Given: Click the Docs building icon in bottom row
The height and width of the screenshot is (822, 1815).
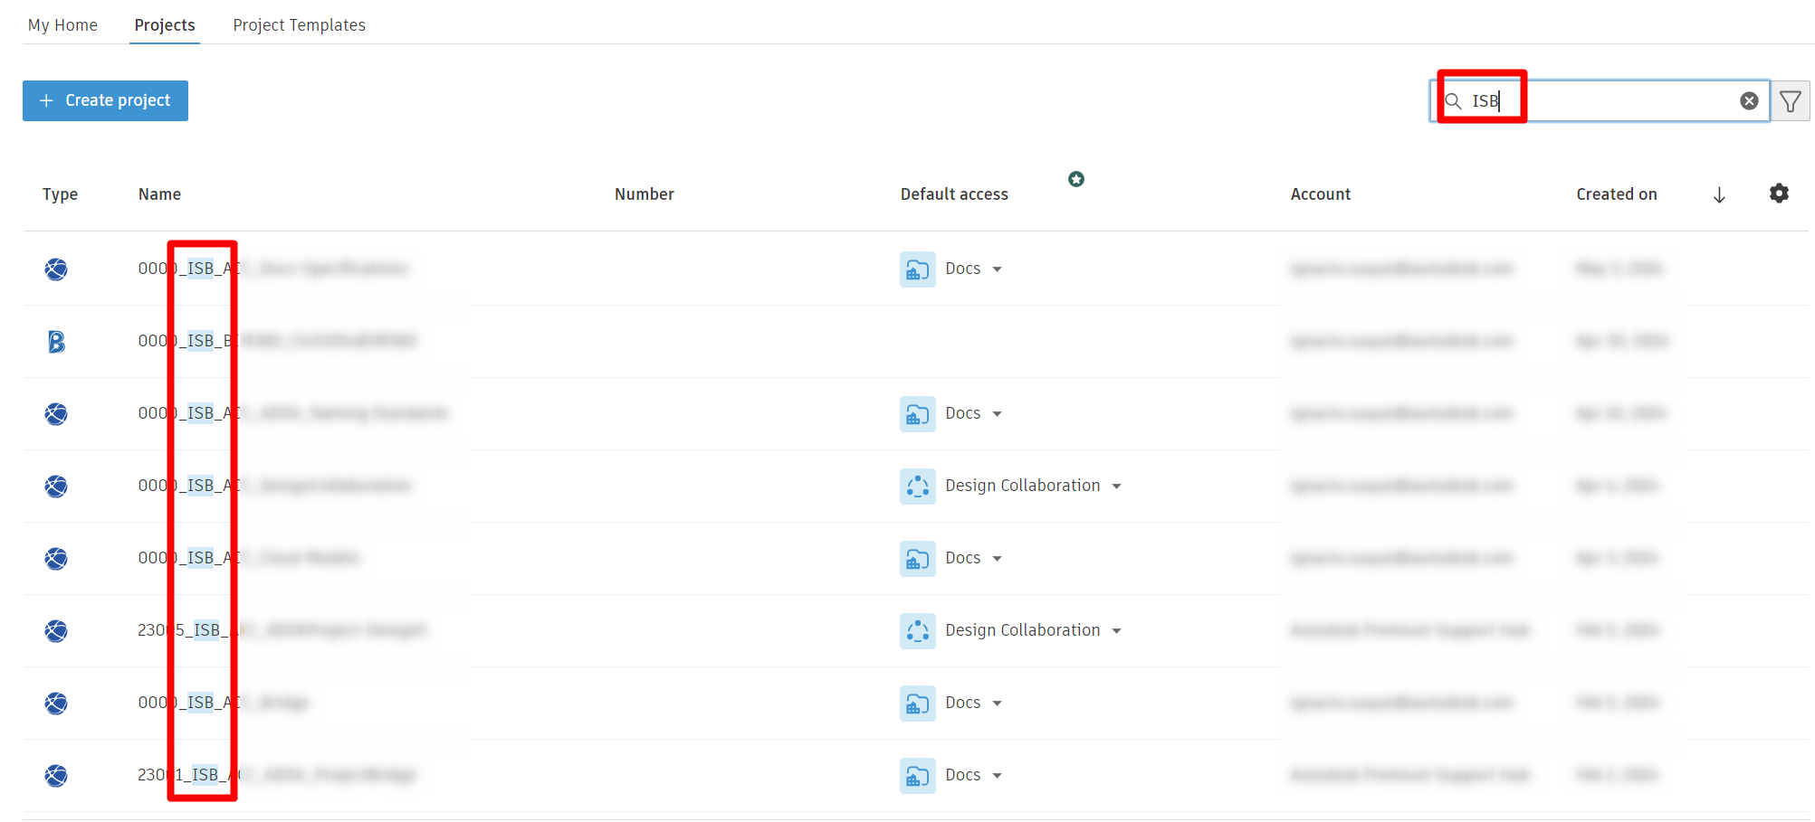Looking at the screenshot, I should click(917, 775).
